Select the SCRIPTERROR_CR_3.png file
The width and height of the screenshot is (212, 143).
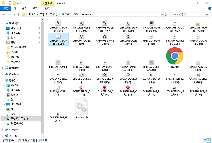pyautogui.click(x=128, y=90)
